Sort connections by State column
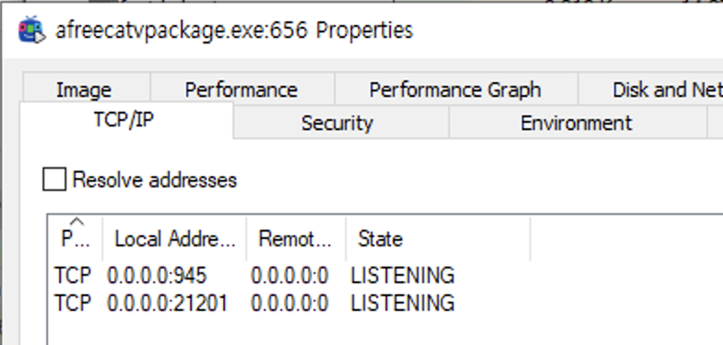Image resolution: width=723 pixels, height=345 pixels. point(438,238)
